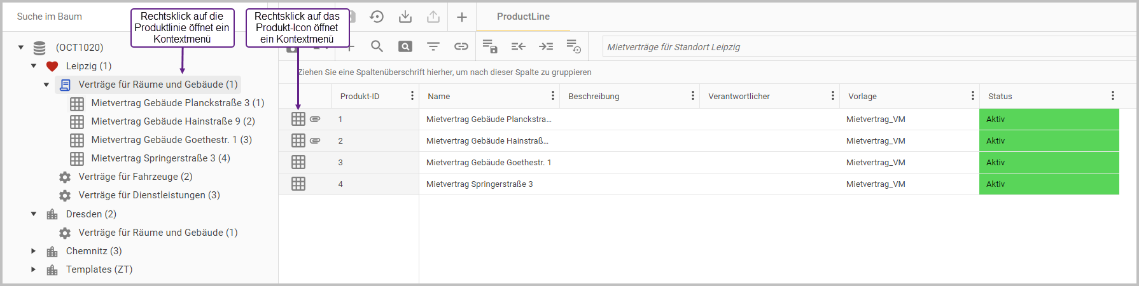Screen dimensions: 1139x286
Task: Switch to the ProductLine tab
Action: [x=523, y=17]
